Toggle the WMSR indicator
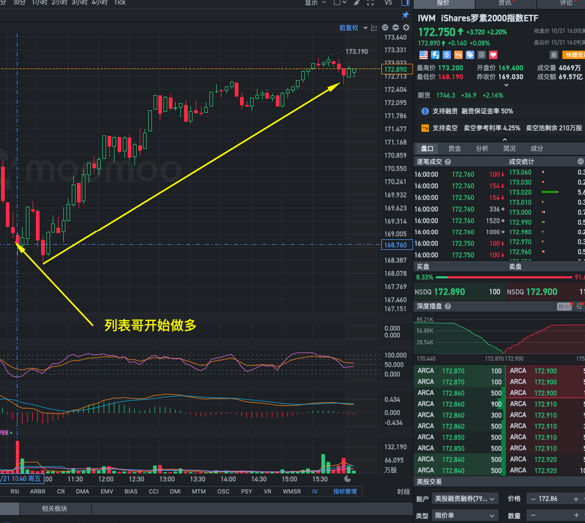Screen dimensions: 585x523 click(292, 491)
